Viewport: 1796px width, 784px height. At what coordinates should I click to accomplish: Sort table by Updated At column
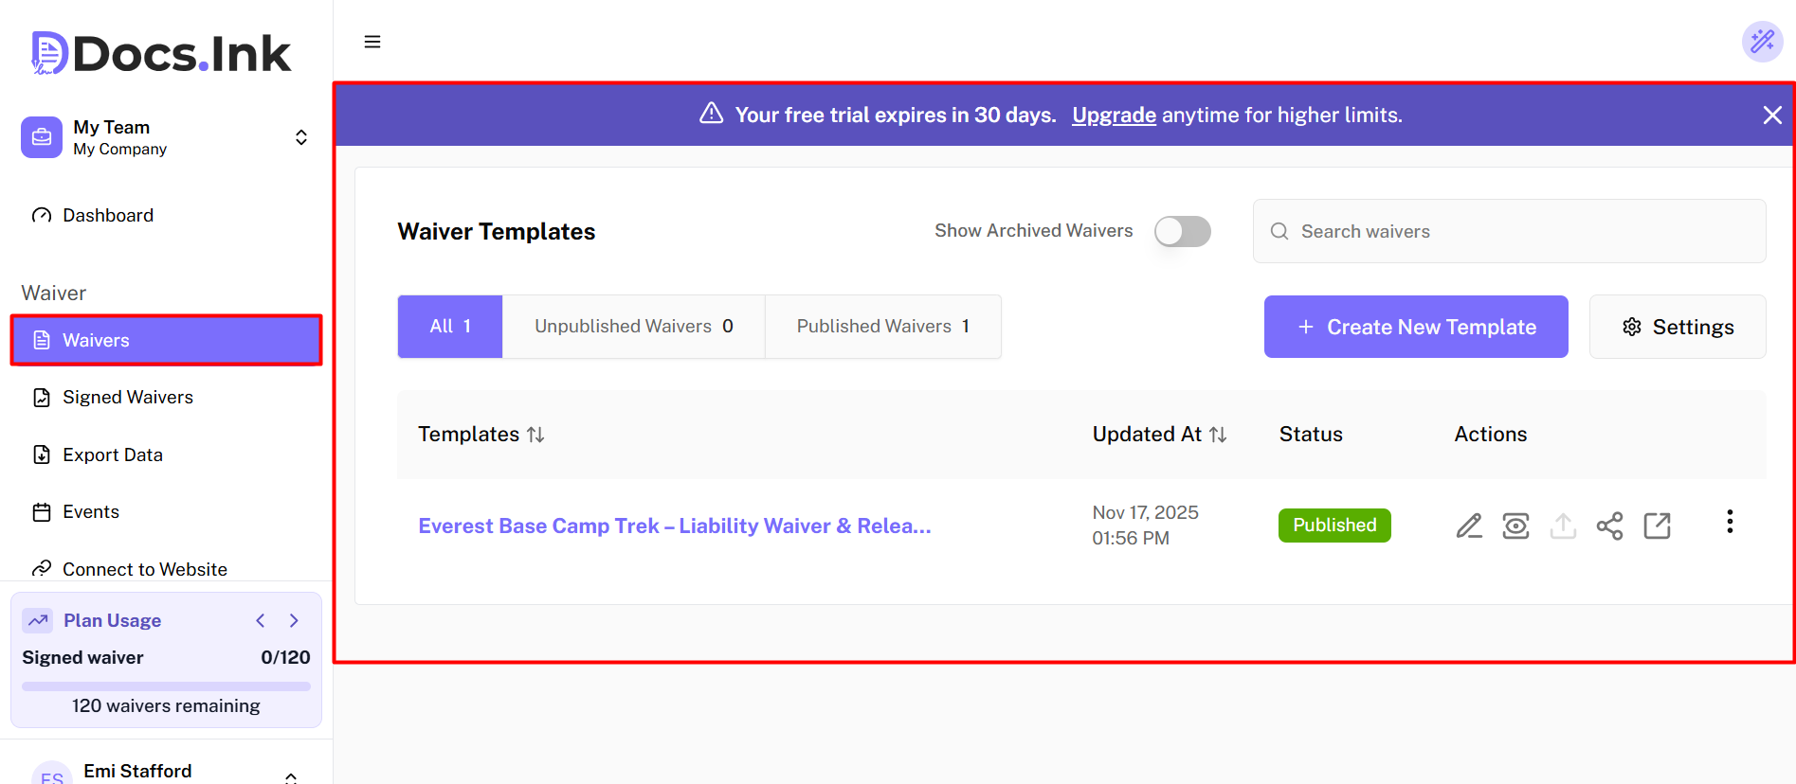(1218, 435)
